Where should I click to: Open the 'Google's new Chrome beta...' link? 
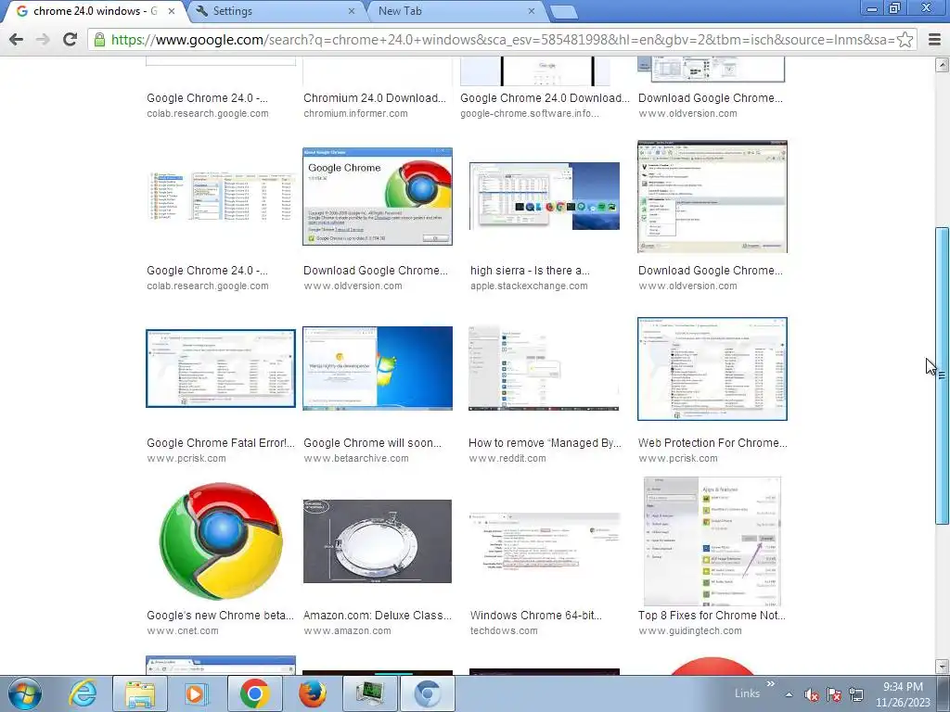coord(220,616)
